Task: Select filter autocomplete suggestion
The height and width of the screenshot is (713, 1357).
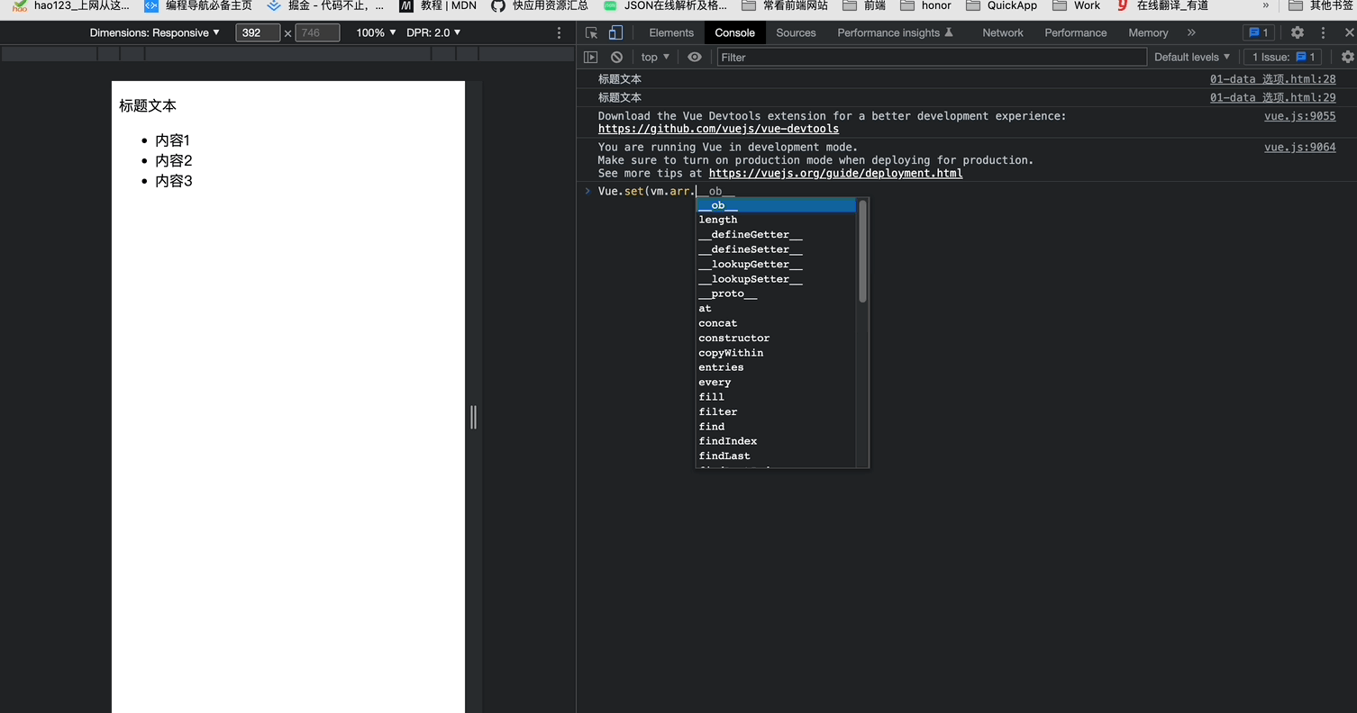Action: 776,411
